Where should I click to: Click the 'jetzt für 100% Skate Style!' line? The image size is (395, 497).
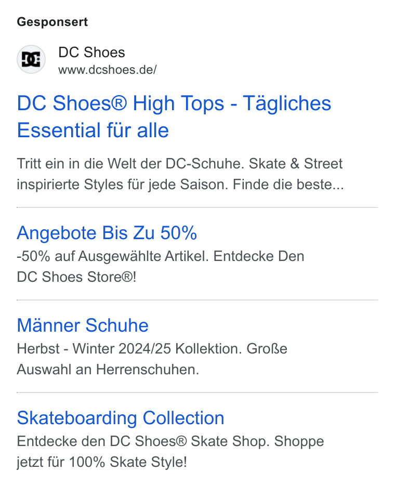point(102,462)
